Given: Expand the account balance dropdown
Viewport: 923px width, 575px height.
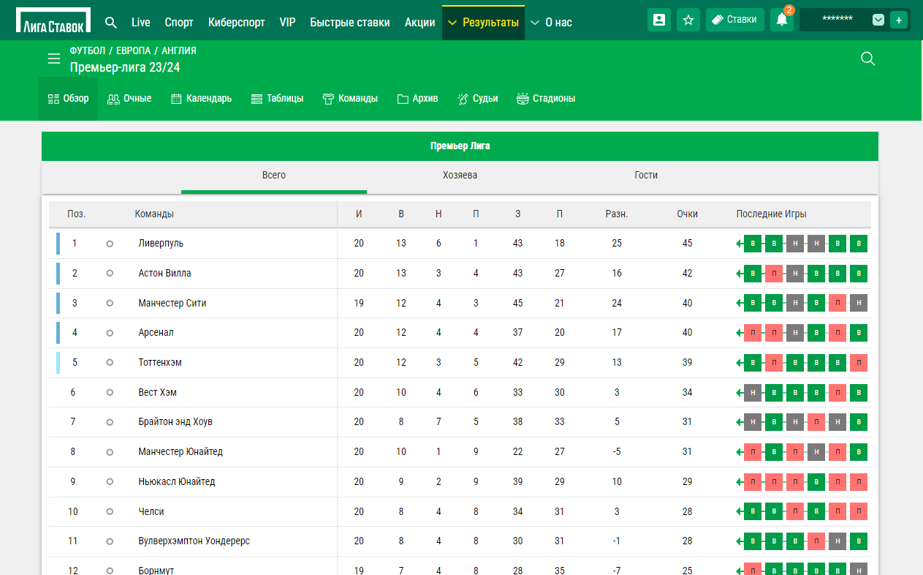Looking at the screenshot, I should (878, 20).
